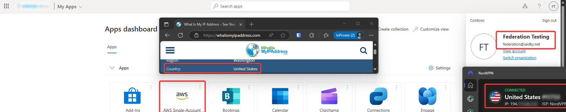This screenshot has height=112, width=566.
Task: Add this page to favorites with star
Action: [283, 35]
